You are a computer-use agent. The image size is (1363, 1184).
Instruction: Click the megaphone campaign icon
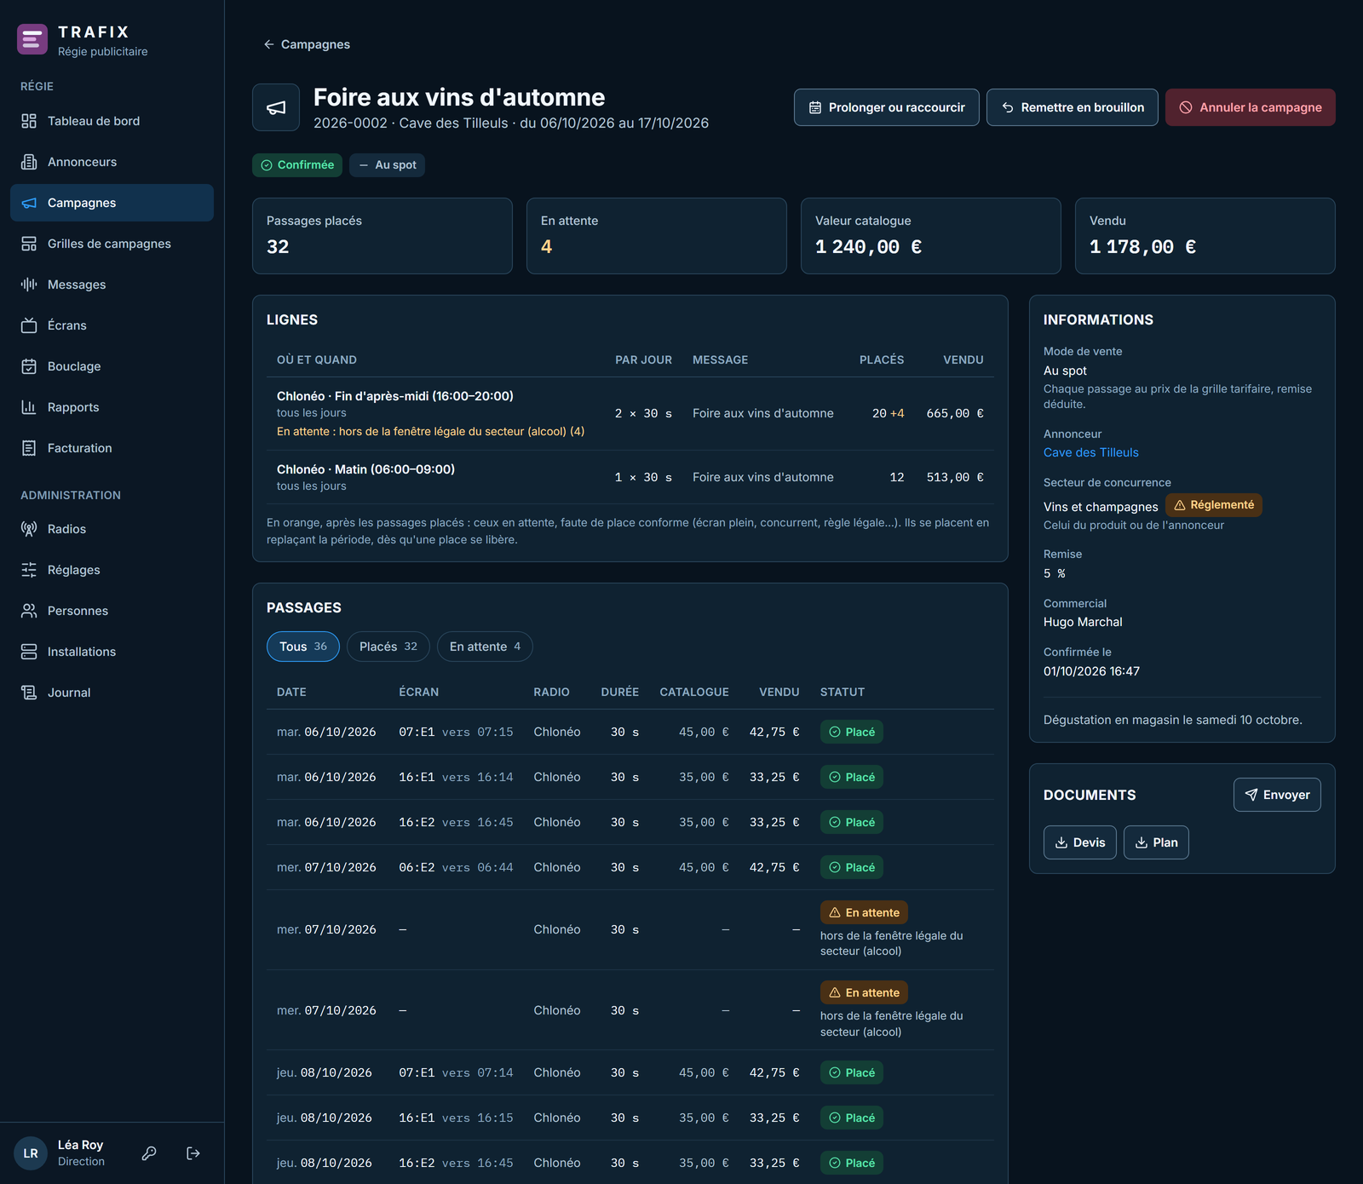click(276, 107)
